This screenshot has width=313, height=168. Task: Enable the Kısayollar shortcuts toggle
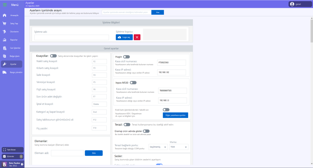[53, 56]
